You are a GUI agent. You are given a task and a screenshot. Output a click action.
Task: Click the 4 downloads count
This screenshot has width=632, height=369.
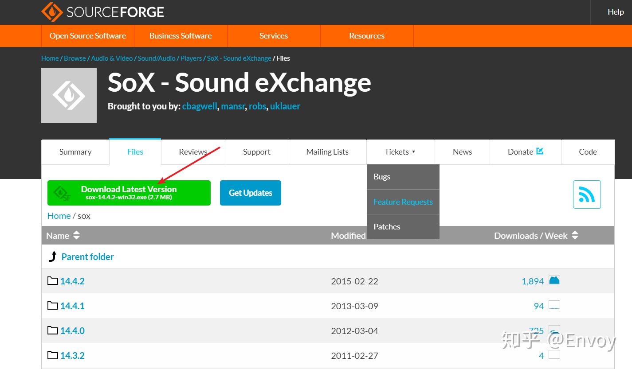click(542, 356)
